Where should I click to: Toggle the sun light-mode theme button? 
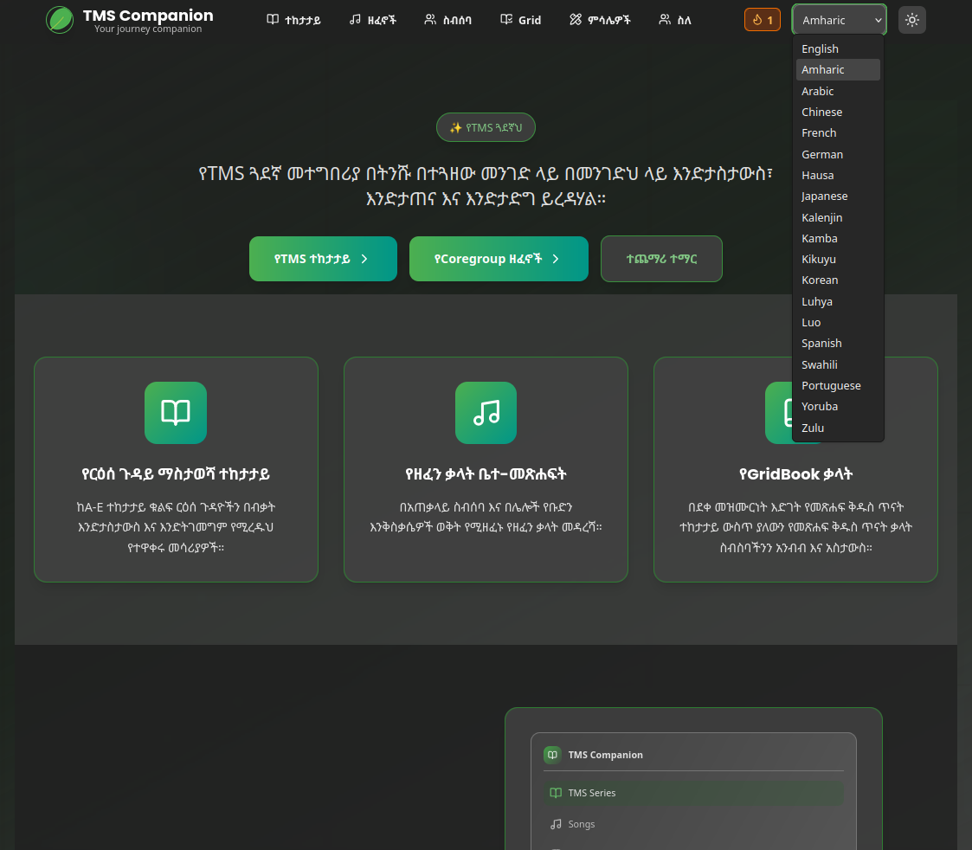pyautogui.click(x=911, y=20)
